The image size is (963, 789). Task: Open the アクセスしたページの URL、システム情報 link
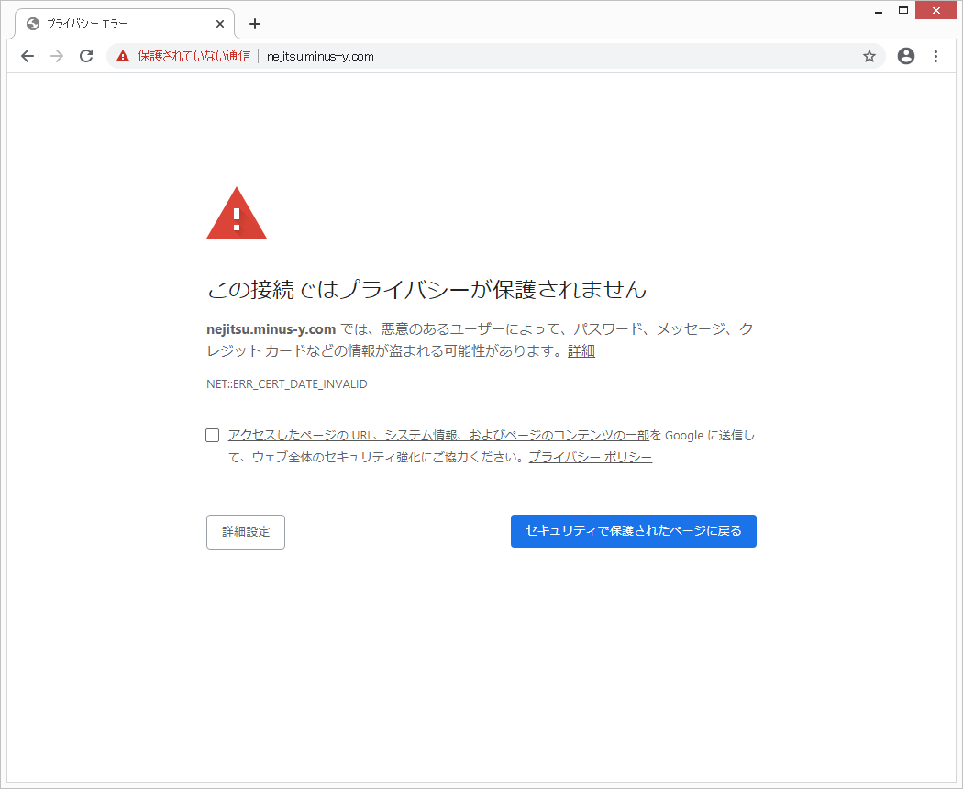tap(438, 435)
